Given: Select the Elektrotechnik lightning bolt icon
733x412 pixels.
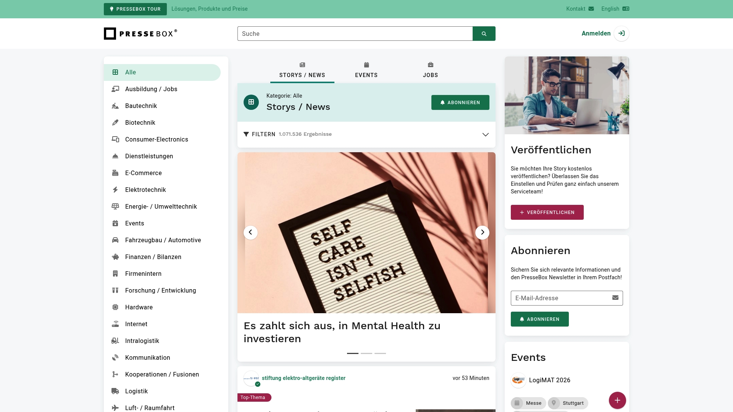Looking at the screenshot, I should click(115, 190).
